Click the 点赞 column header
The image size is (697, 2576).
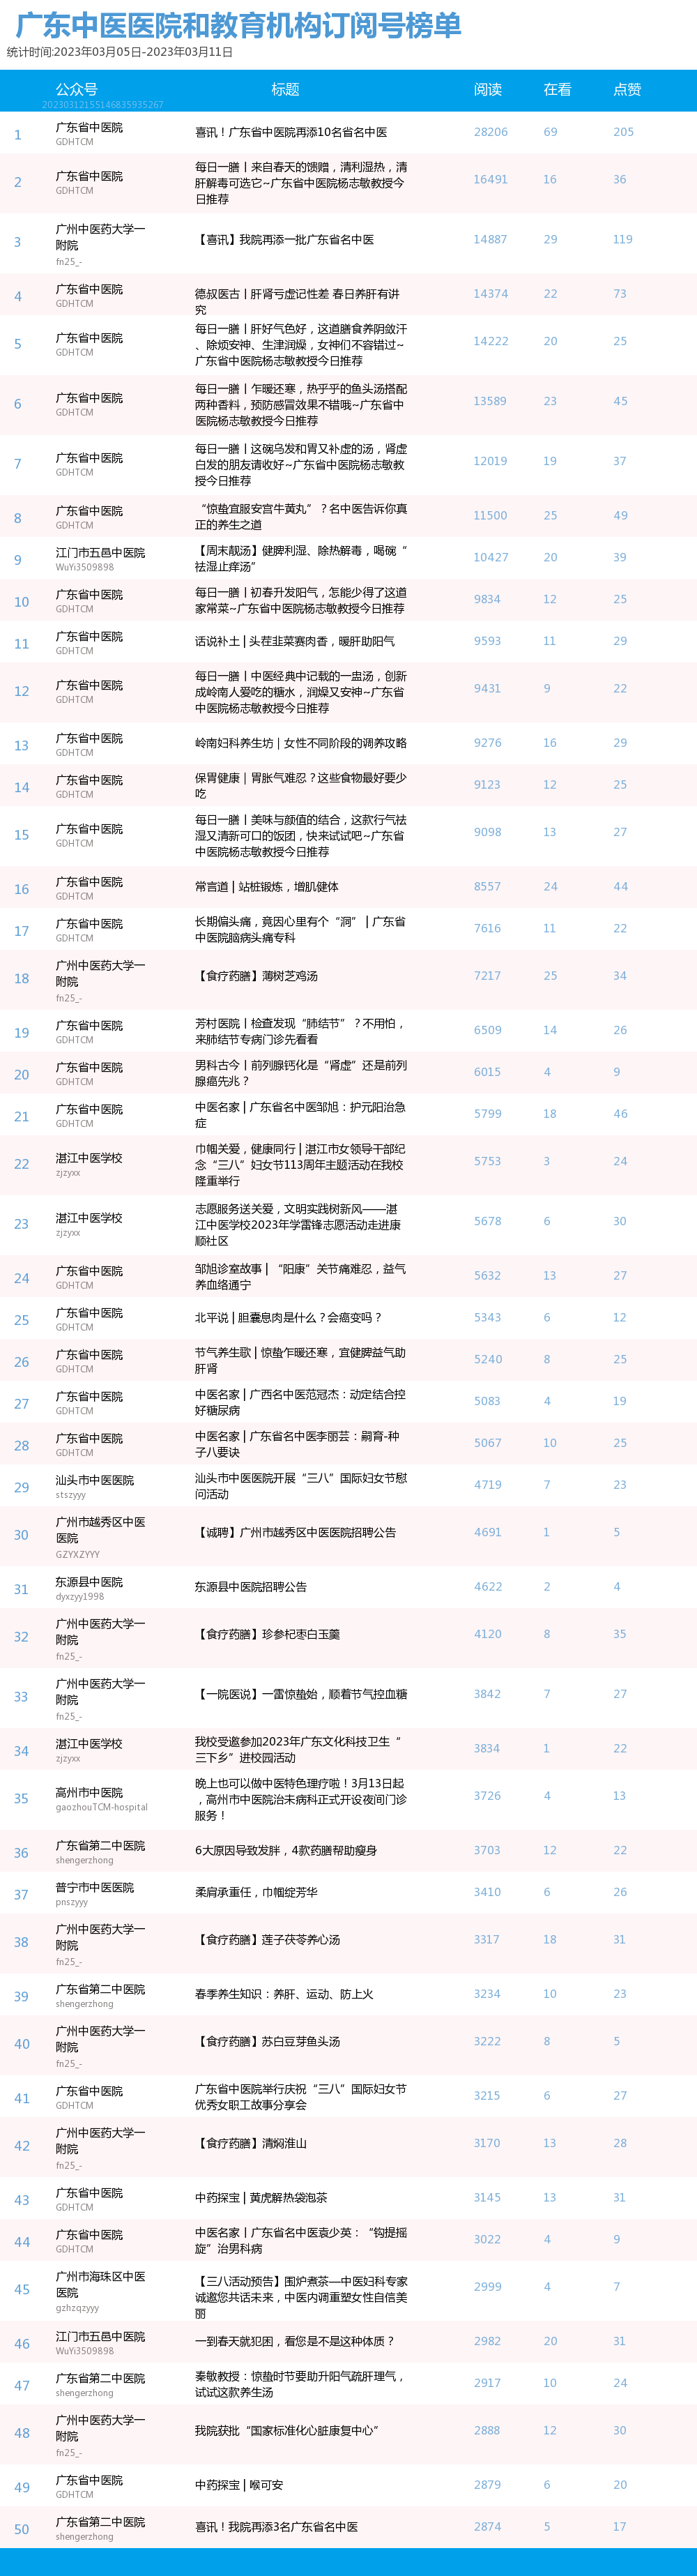coord(627,89)
